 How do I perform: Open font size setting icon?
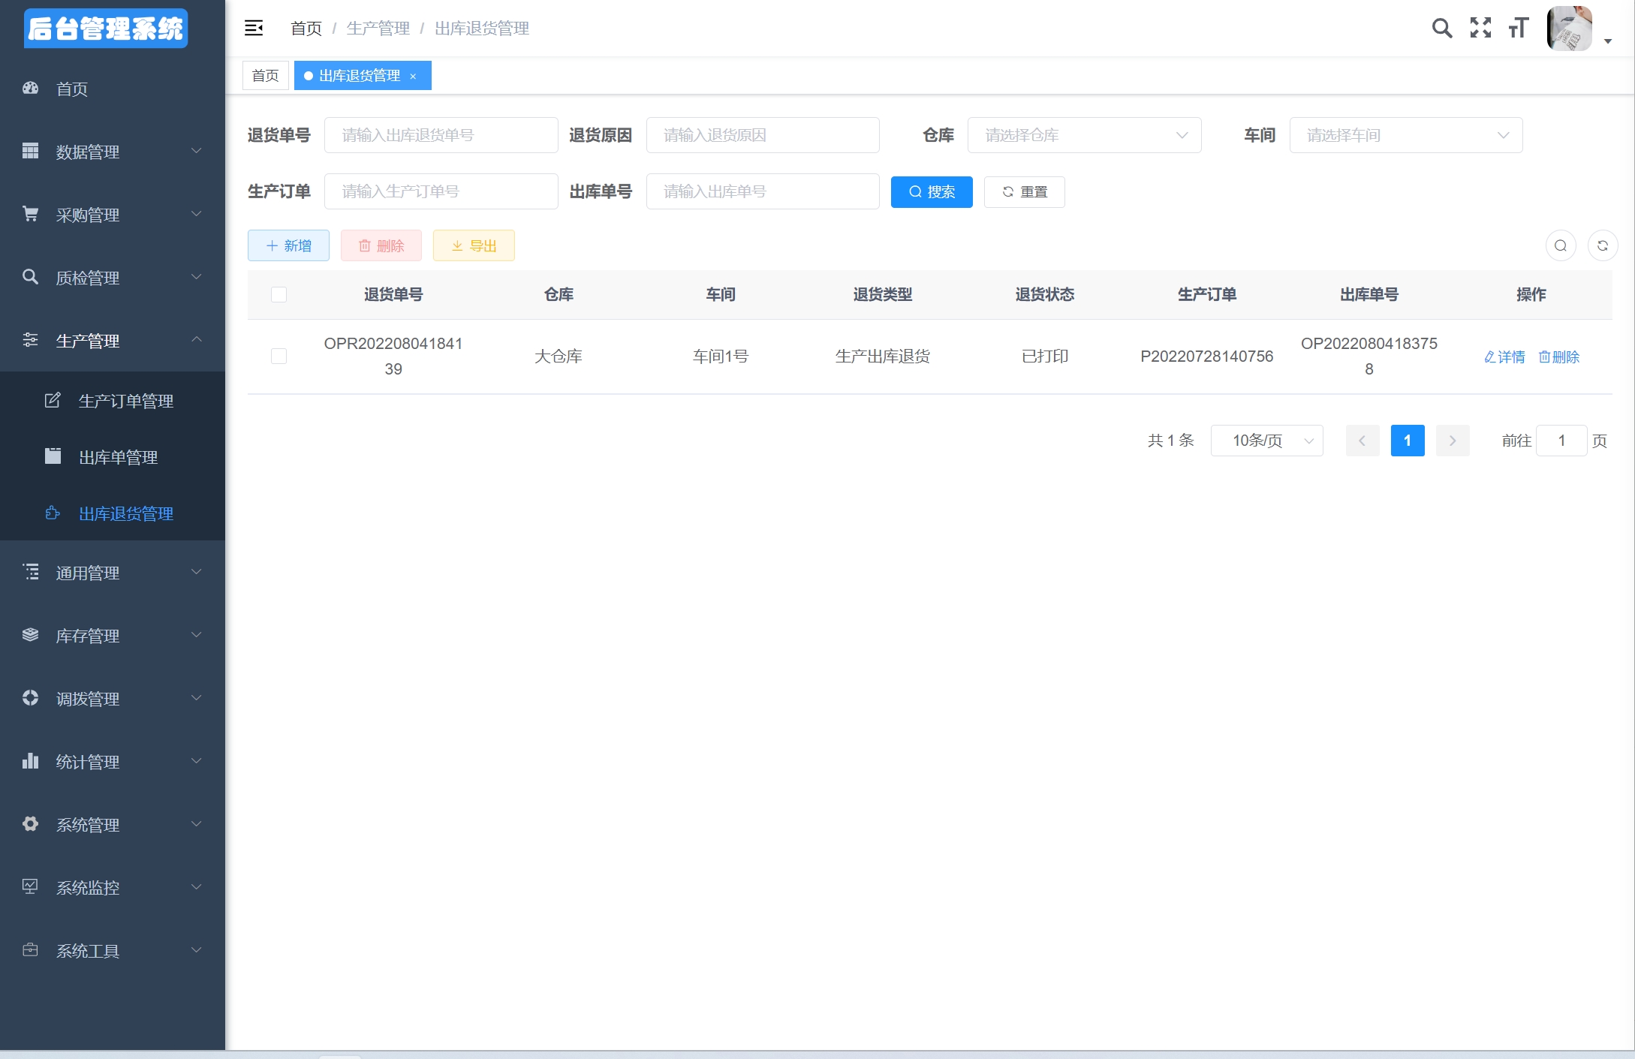1518,29
